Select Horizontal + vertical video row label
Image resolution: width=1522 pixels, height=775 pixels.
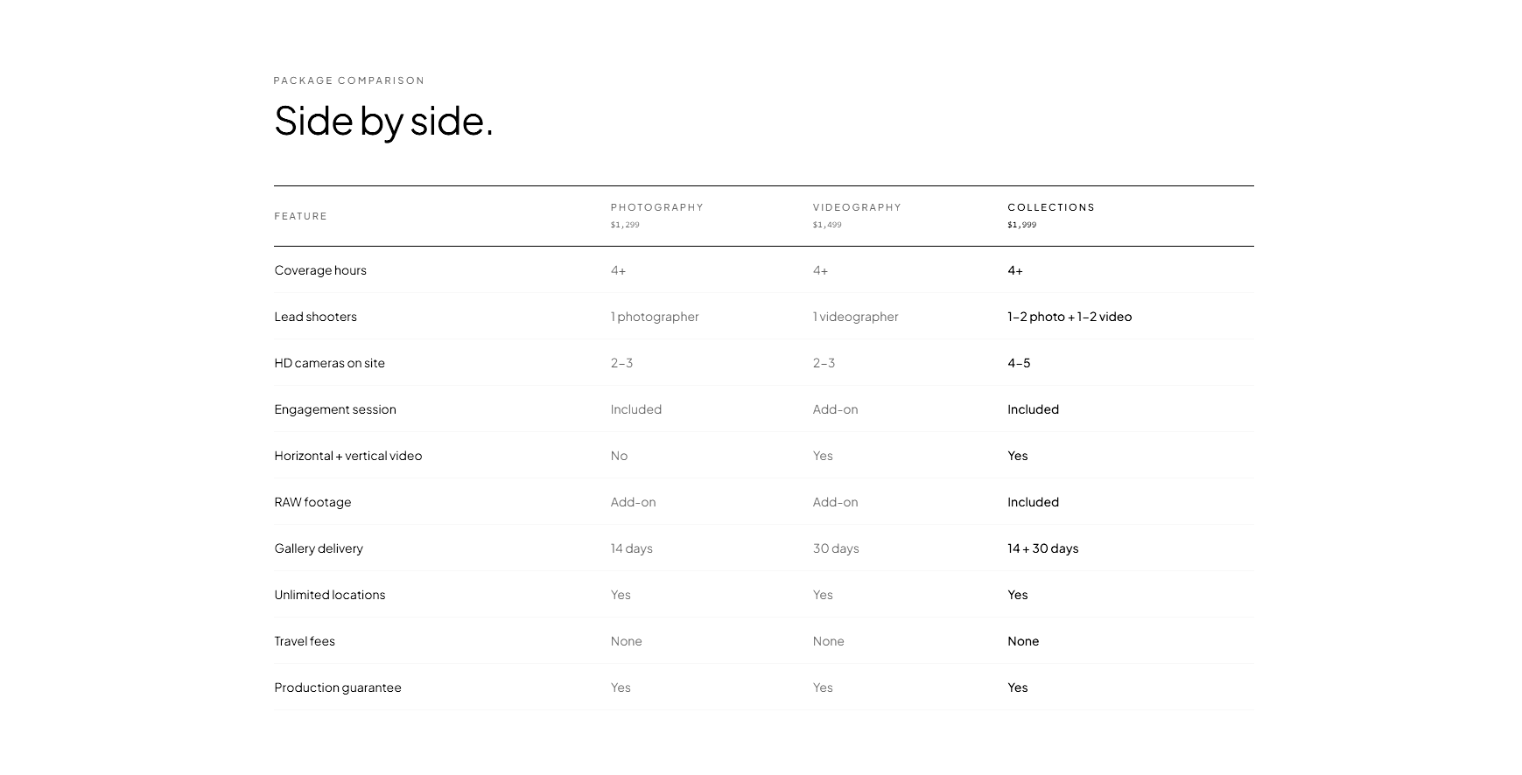[x=347, y=456]
